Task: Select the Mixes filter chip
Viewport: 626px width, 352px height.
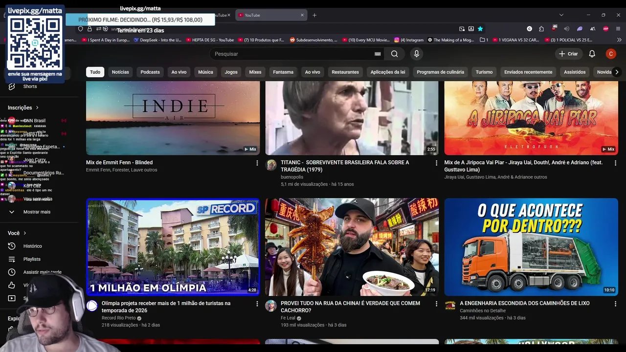Action: coord(255,72)
